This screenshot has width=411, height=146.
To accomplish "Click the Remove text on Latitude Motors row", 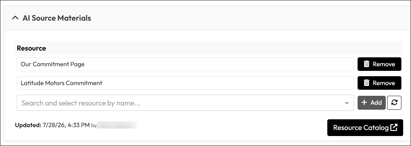I will point(384,83).
